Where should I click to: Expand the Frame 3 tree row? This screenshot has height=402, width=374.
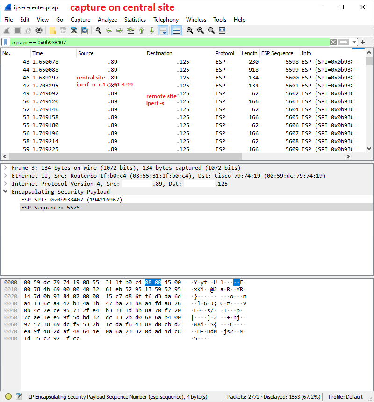(6, 168)
